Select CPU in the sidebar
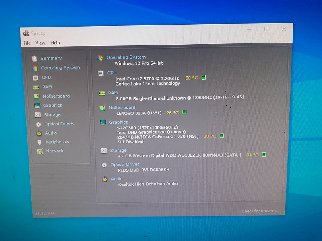 46,78
